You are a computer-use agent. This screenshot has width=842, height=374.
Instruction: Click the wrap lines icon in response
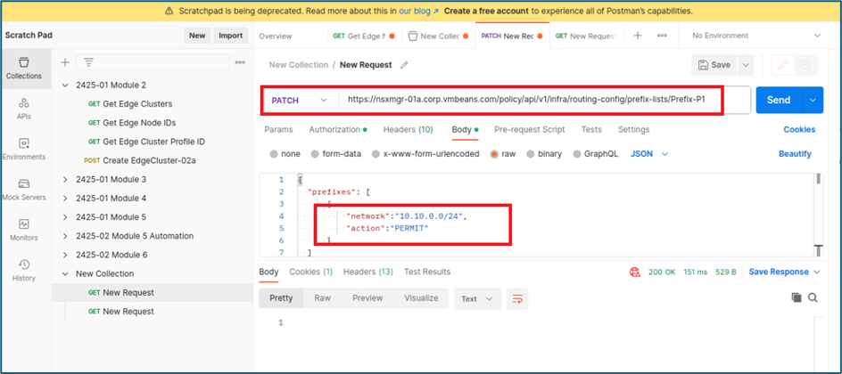click(516, 298)
